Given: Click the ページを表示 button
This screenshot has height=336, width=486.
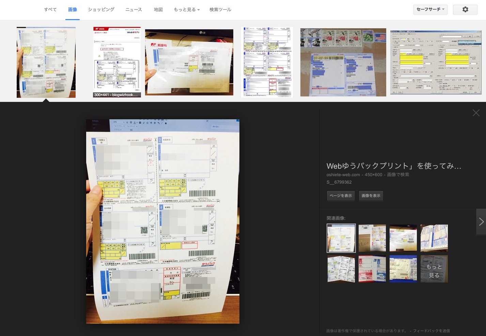Looking at the screenshot, I should 341,196.
